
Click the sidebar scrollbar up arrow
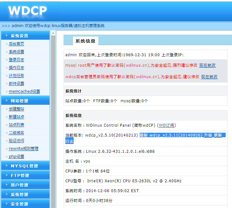click(53, 33)
